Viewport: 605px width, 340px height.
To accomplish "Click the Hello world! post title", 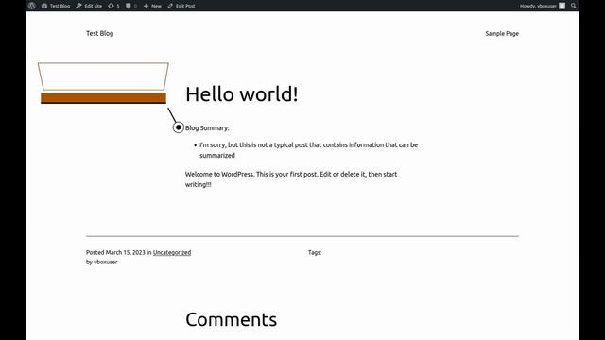I will tap(242, 94).
